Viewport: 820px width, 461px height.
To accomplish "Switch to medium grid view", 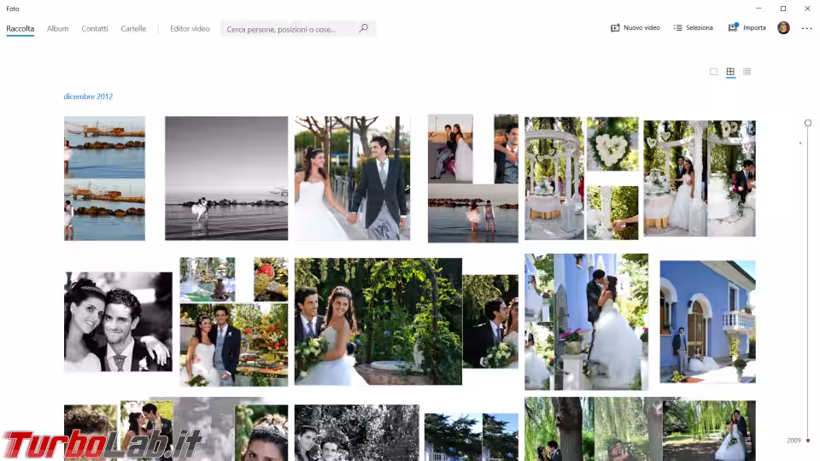I will pyautogui.click(x=730, y=72).
